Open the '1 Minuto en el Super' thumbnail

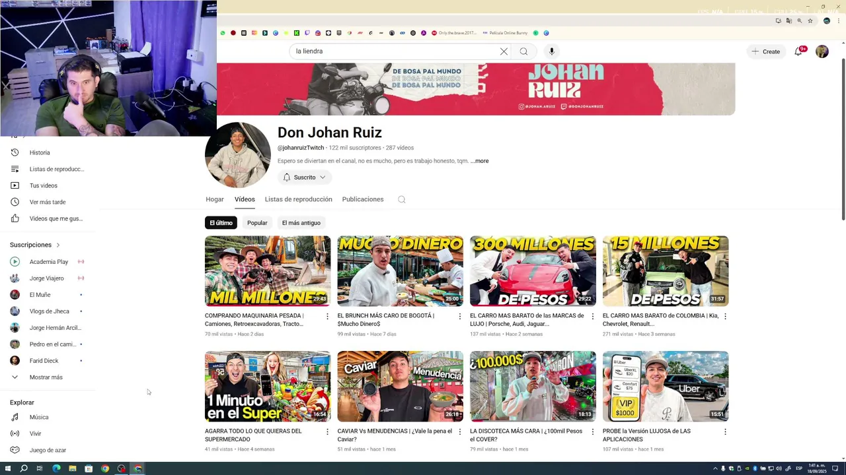[268, 387]
